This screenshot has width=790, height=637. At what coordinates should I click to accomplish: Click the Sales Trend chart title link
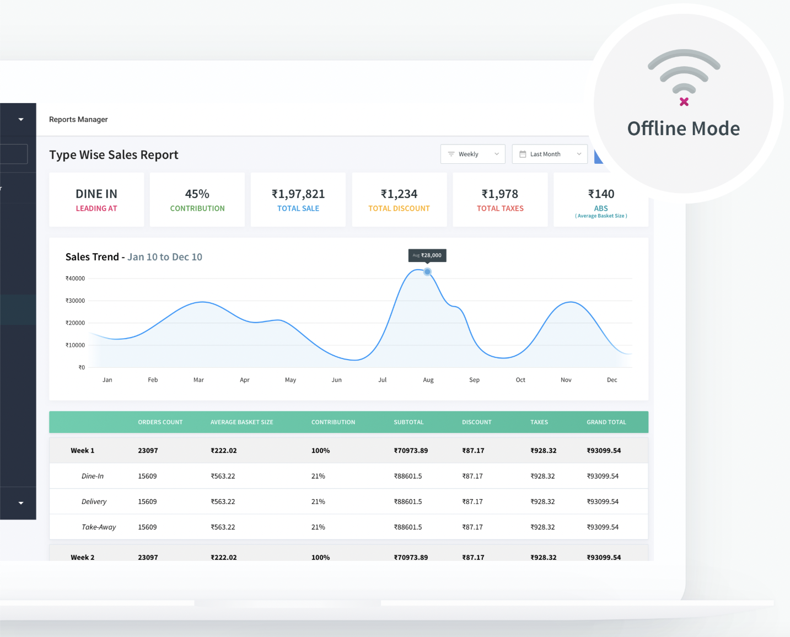[134, 256]
